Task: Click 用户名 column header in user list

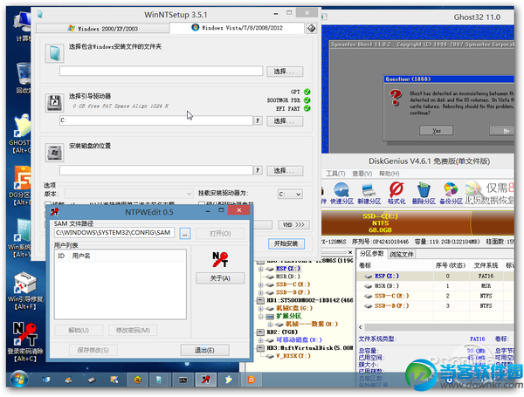Action: pyautogui.click(x=81, y=256)
